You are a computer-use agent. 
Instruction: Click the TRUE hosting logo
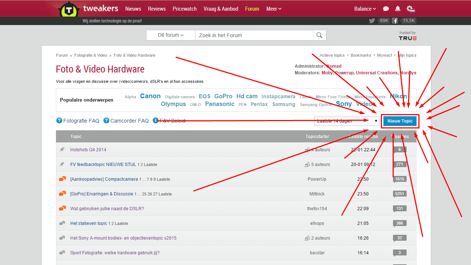point(408,38)
